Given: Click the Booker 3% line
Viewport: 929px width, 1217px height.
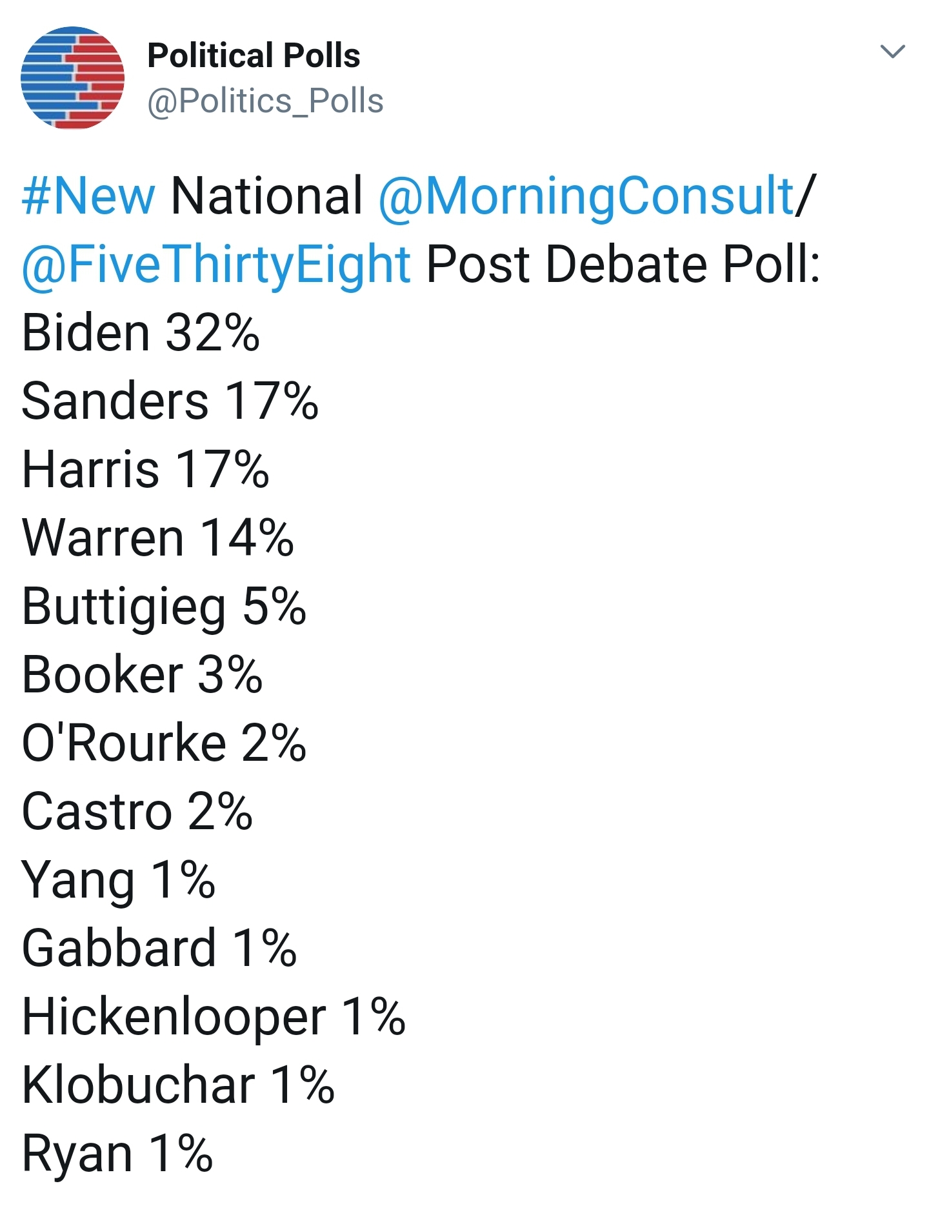Looking at the screenshot, I should click(x=142, y=675).
